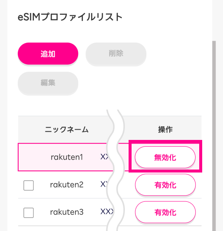Select the rakuten3 nickname

67,212
